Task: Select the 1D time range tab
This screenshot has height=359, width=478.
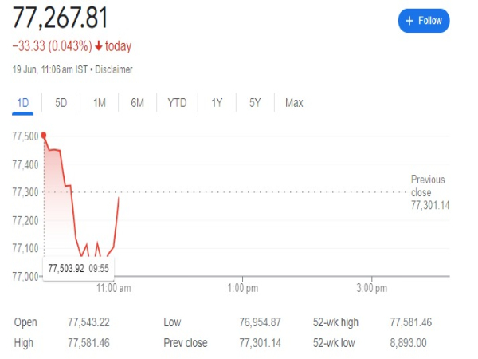Action: coord(22,103)
